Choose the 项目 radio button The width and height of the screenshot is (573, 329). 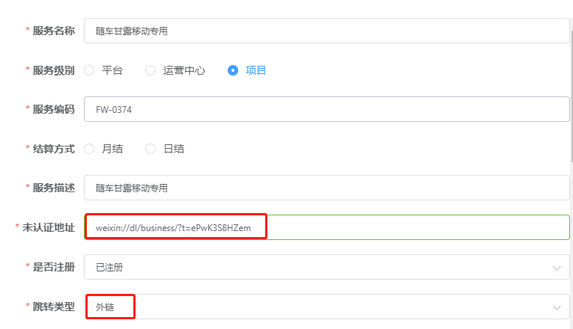(x=233, y=70)
